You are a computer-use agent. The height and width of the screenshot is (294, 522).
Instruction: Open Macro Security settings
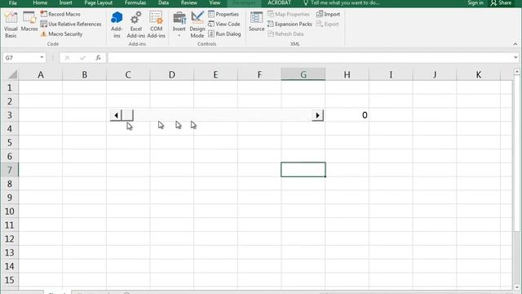tap(61, 34)
